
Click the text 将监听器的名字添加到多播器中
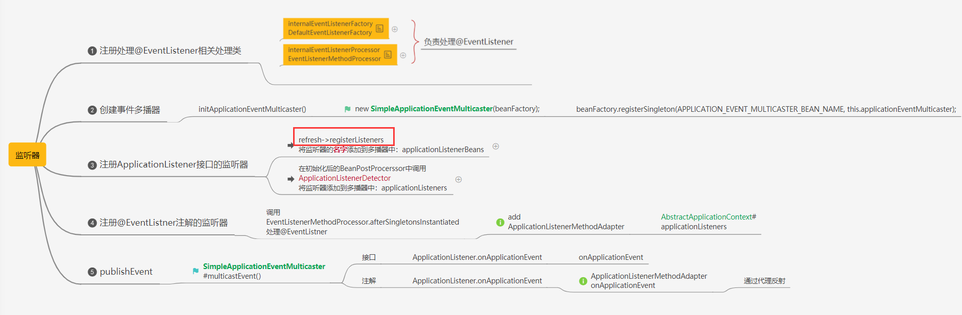coord(347,150)
